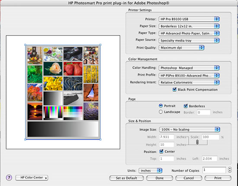Select the Landscape radio button
The image size is (238, 186).
click(x=161, y=112)
